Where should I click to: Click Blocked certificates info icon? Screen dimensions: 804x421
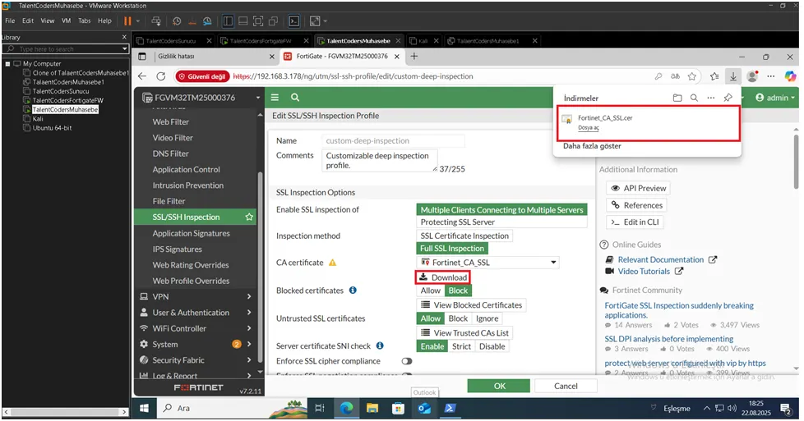point(353,291)
